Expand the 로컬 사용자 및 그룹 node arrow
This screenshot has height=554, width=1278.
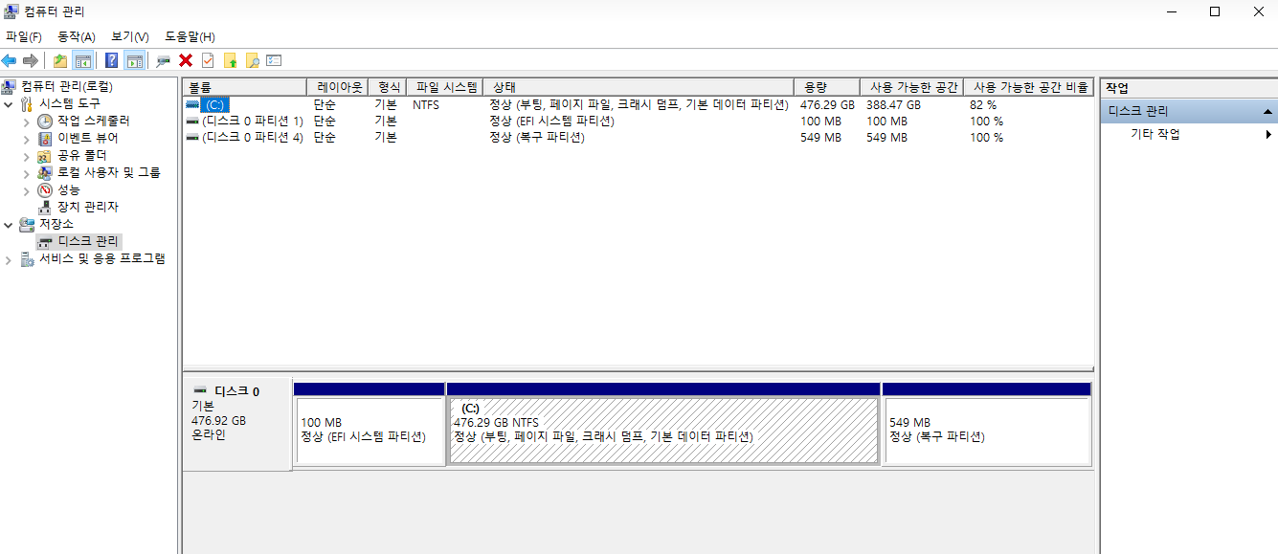(x=27, y=172)
